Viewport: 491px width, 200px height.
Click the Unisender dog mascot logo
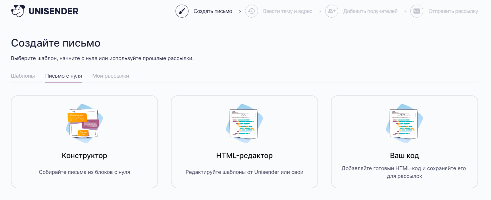(18, 11)
